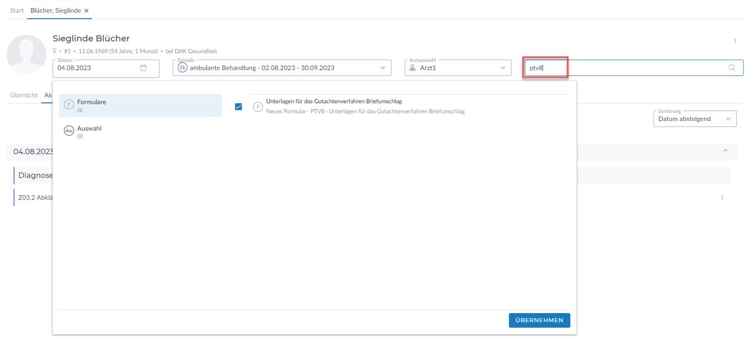The image size is (746, 346).
Task: Open the diagnosis row three-dot menu
Action: 722,198
